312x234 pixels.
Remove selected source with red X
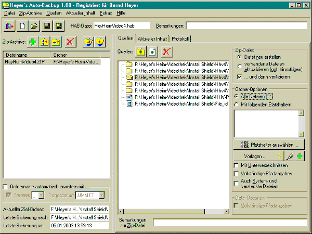(167, 51)
